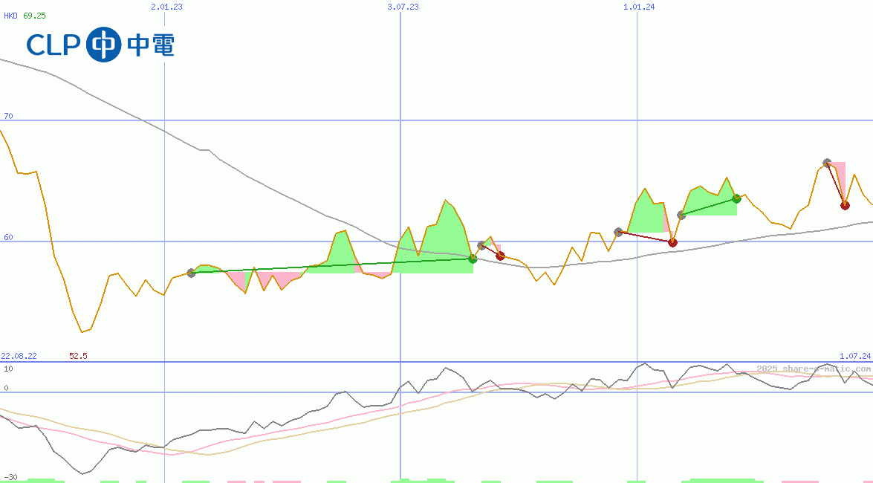
Task: Click the "60" price axis label
Action: (8, 237)
